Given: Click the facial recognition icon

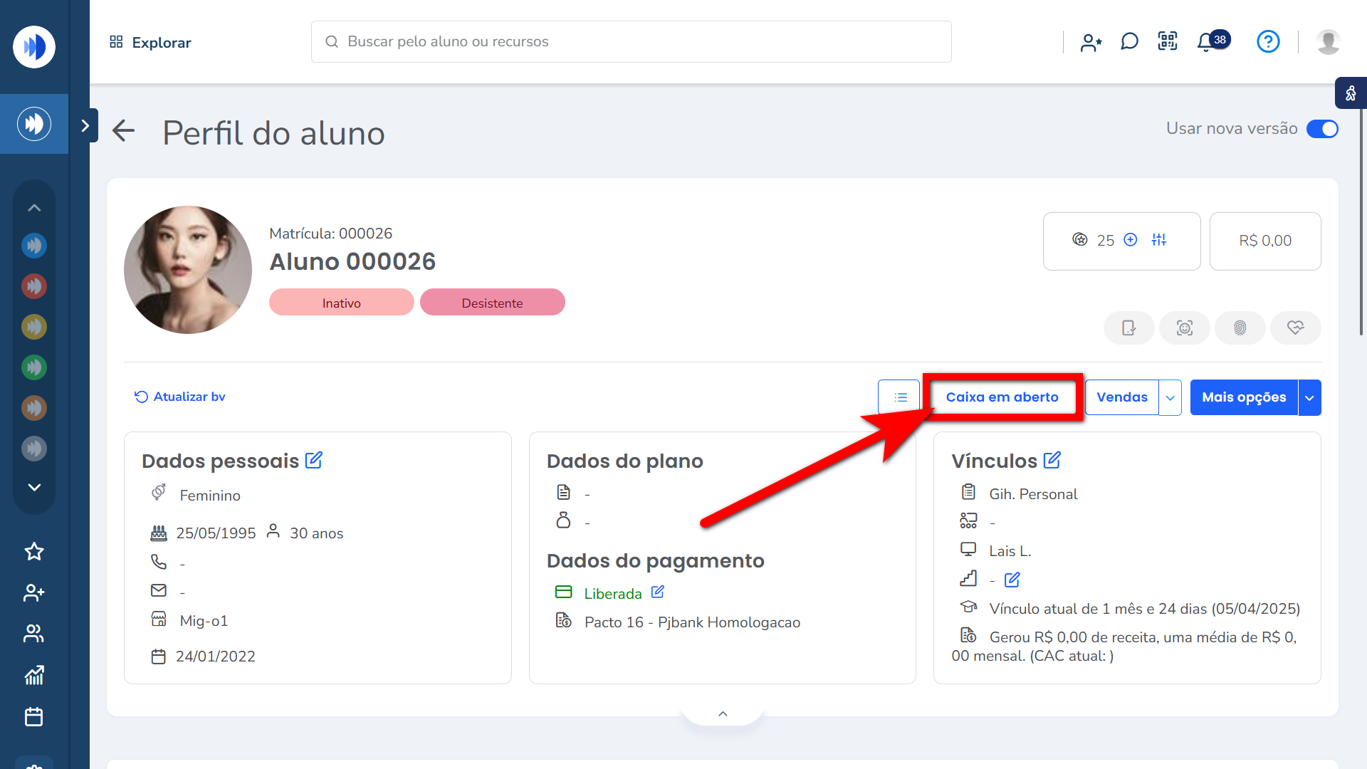Looking at the screenshot, I should coord(1184,328).
